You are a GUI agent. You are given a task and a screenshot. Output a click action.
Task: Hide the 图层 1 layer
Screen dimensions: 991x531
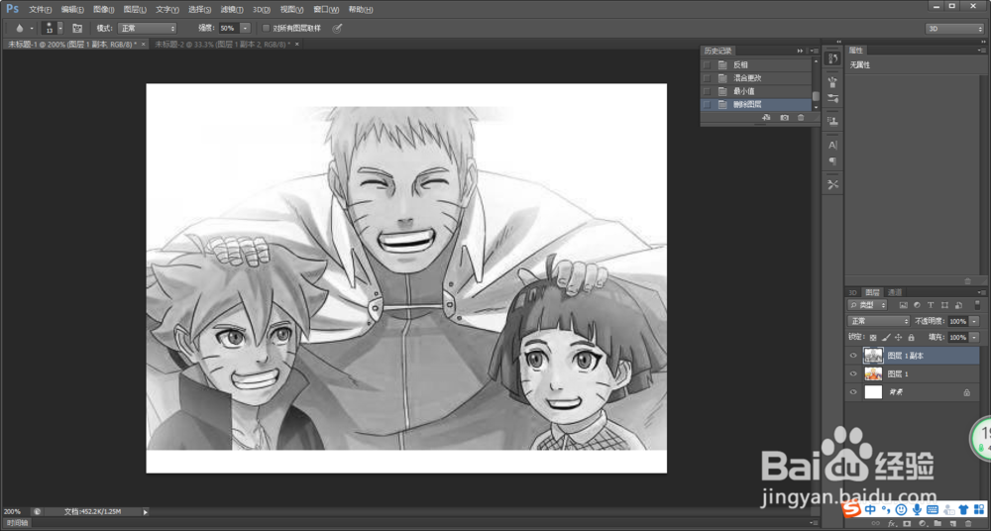pyautogui.click(x=853, y=374)
